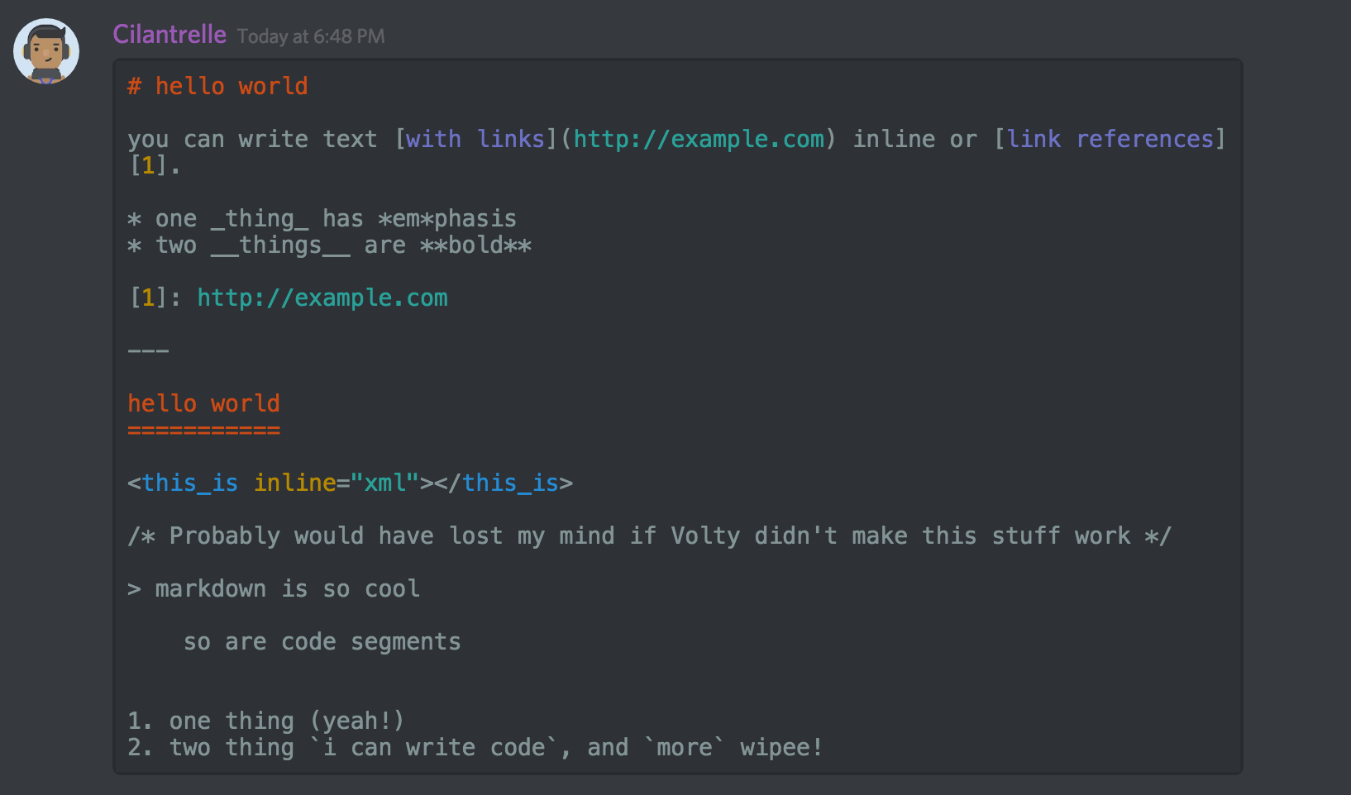Click the indented 'so are code segments' line

pos(322,641)
